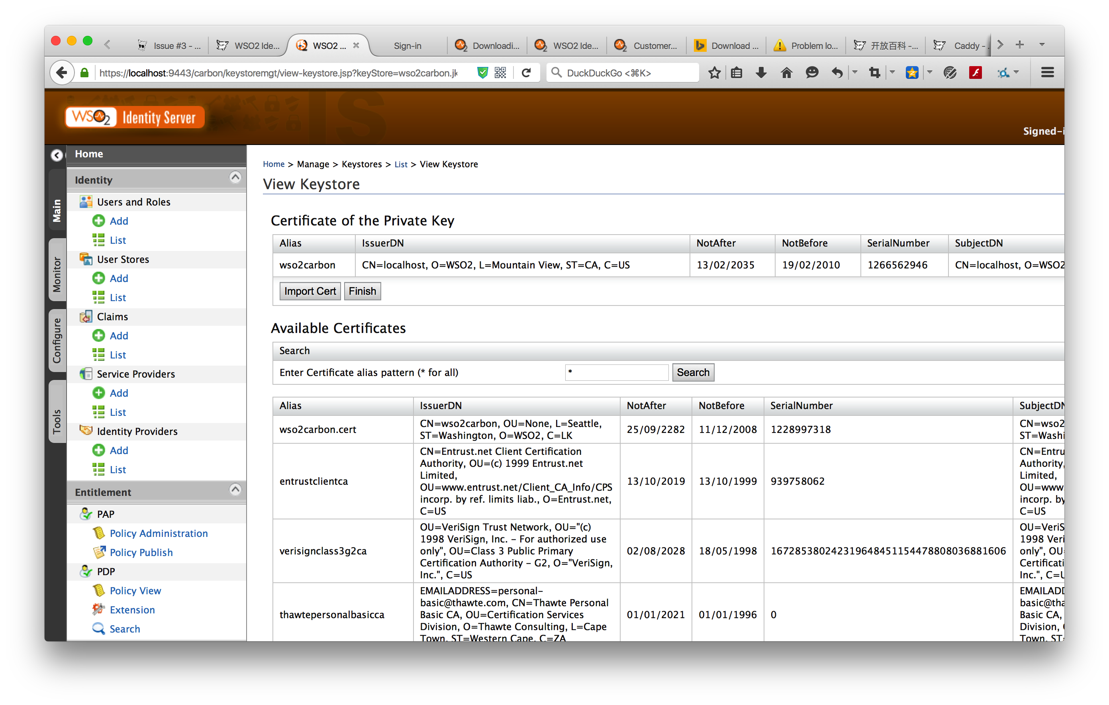Open the list all tabs dropdown

[x=1042, y=45]
